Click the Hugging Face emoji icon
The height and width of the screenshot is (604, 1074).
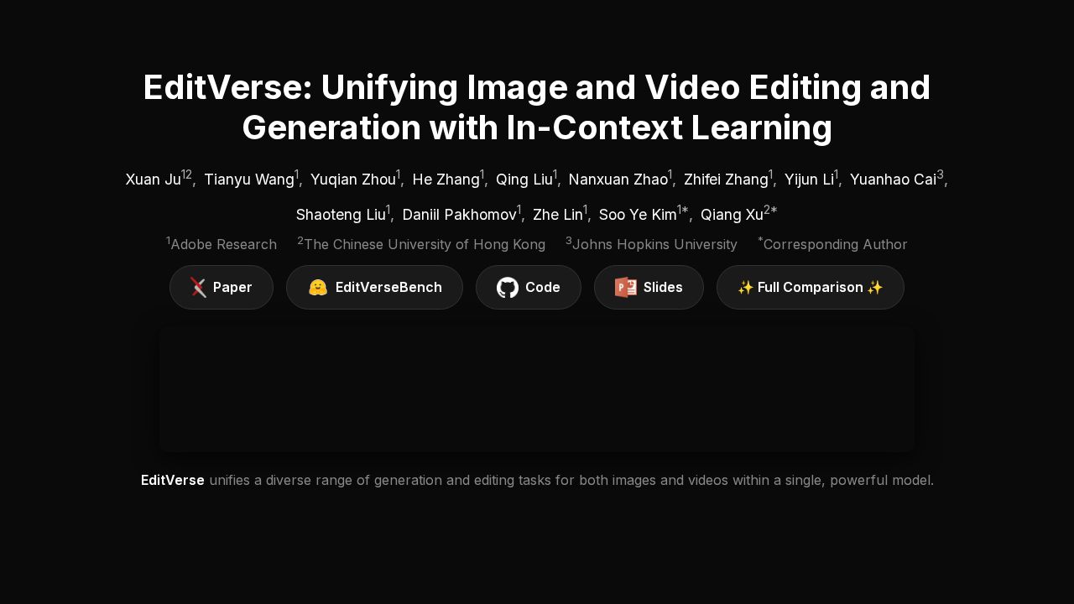click(x=317, y=288)
